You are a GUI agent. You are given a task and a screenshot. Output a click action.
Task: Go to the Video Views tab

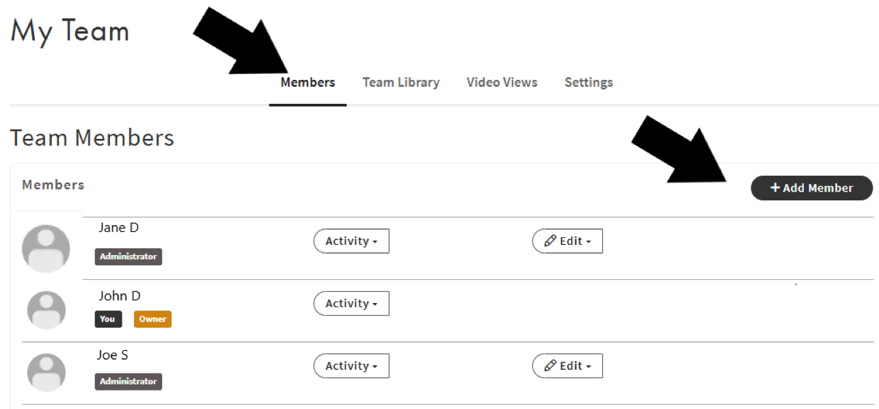502,83
